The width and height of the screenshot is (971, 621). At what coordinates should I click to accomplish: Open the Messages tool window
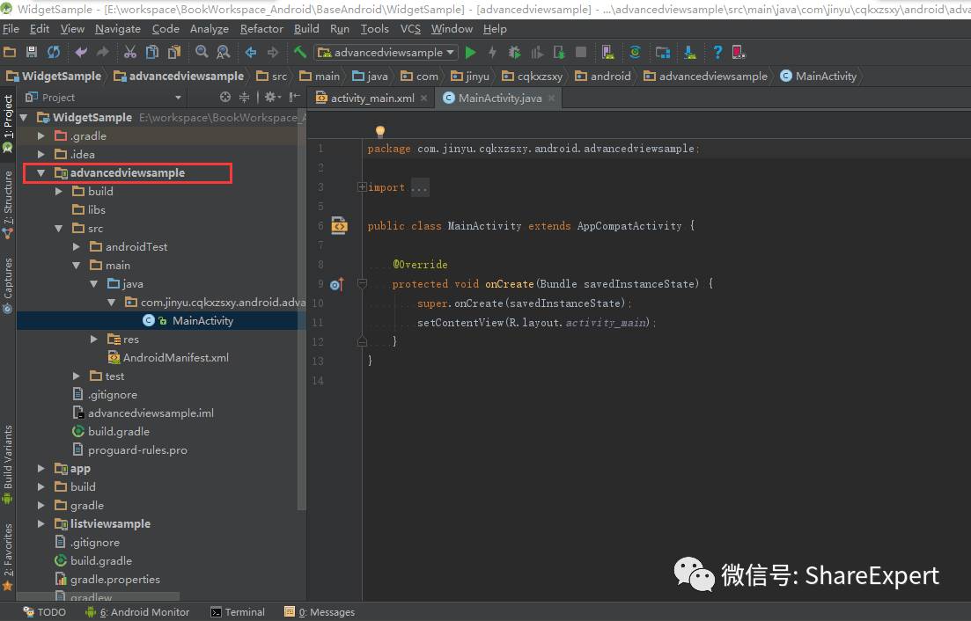(x=320, y=611)
